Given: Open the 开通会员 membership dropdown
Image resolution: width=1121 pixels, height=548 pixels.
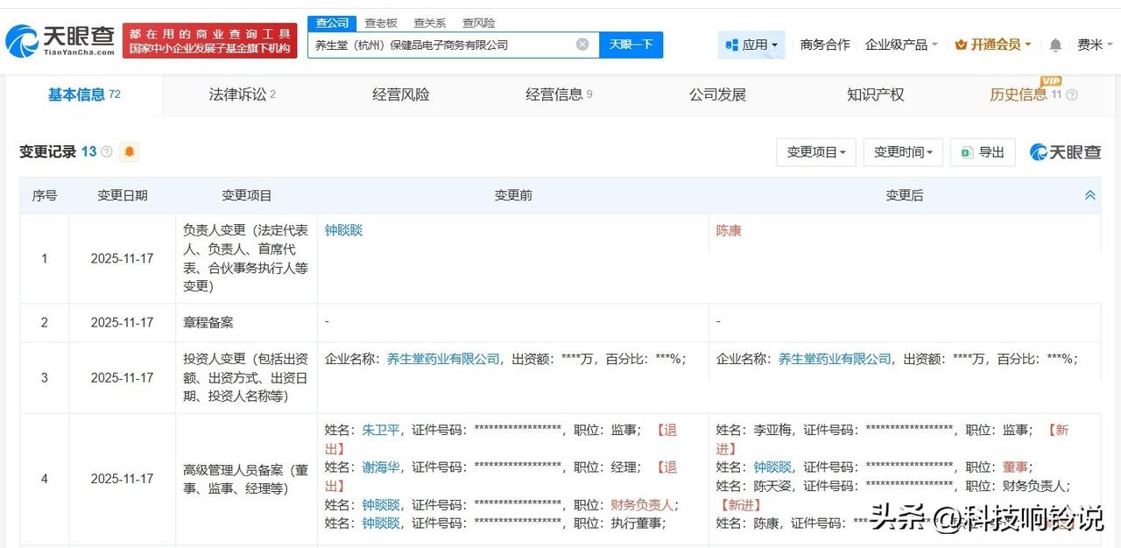Looking at the screenshot, I should pos(993,45).
